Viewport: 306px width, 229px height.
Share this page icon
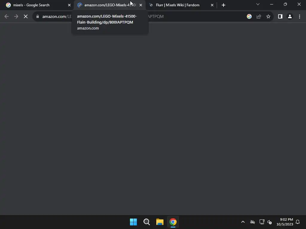point(259,16)
